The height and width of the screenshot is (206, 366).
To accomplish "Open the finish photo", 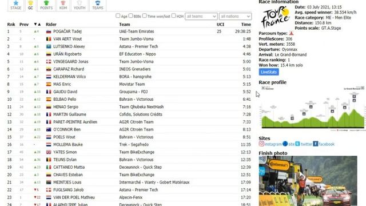I will point(308,181).
